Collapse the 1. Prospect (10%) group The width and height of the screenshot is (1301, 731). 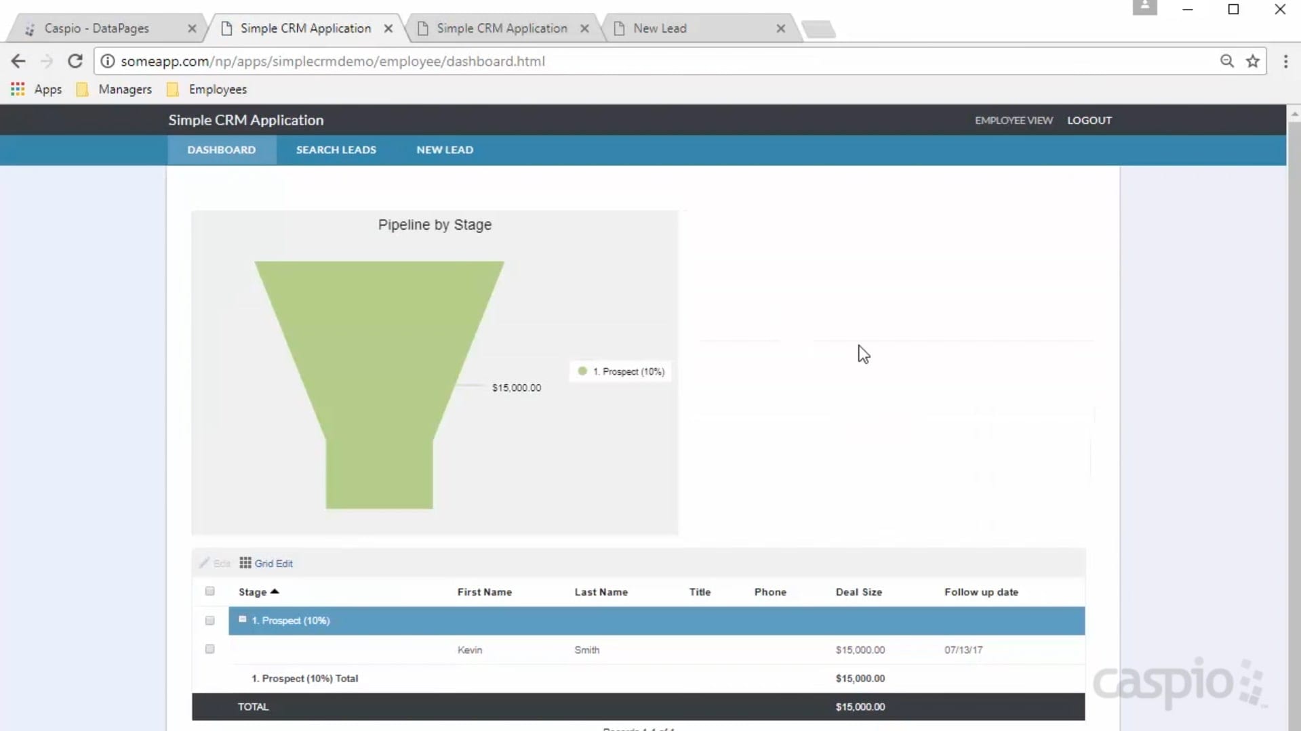242,619
